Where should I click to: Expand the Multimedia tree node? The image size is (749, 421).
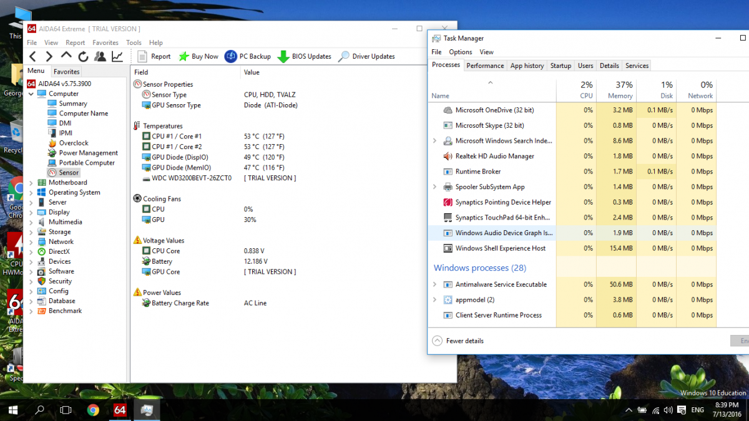(31, 222)
